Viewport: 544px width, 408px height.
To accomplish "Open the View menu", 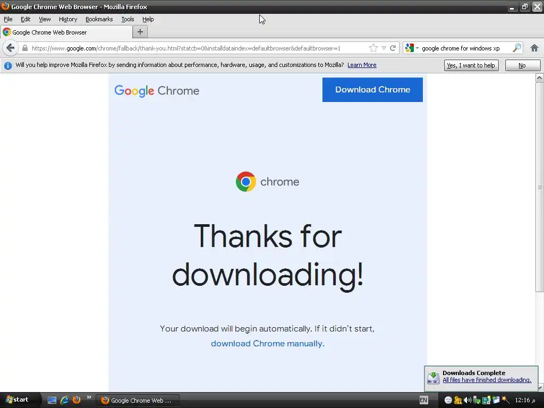I will point(45,19).
